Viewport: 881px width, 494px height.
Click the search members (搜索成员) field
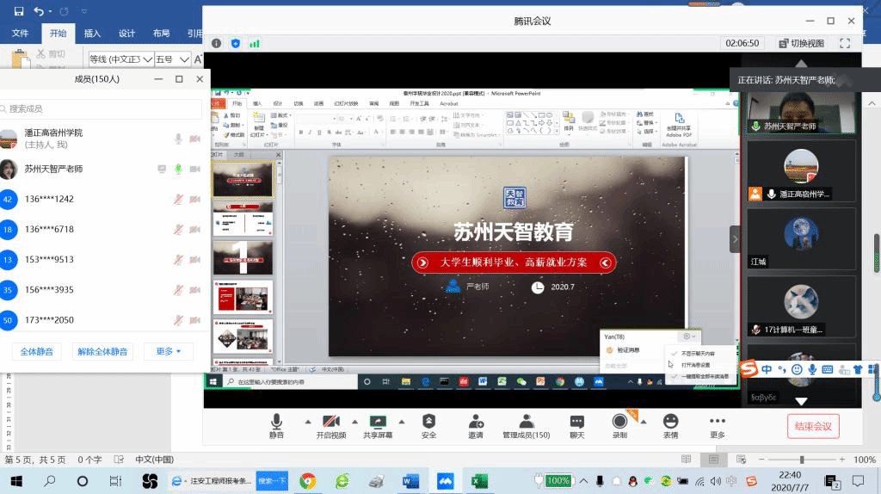point(103,109)
